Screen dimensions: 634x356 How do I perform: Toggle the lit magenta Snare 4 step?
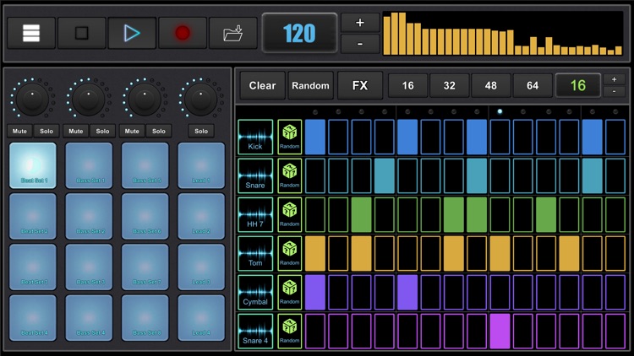pyautogui.click(x=500, y=331)
